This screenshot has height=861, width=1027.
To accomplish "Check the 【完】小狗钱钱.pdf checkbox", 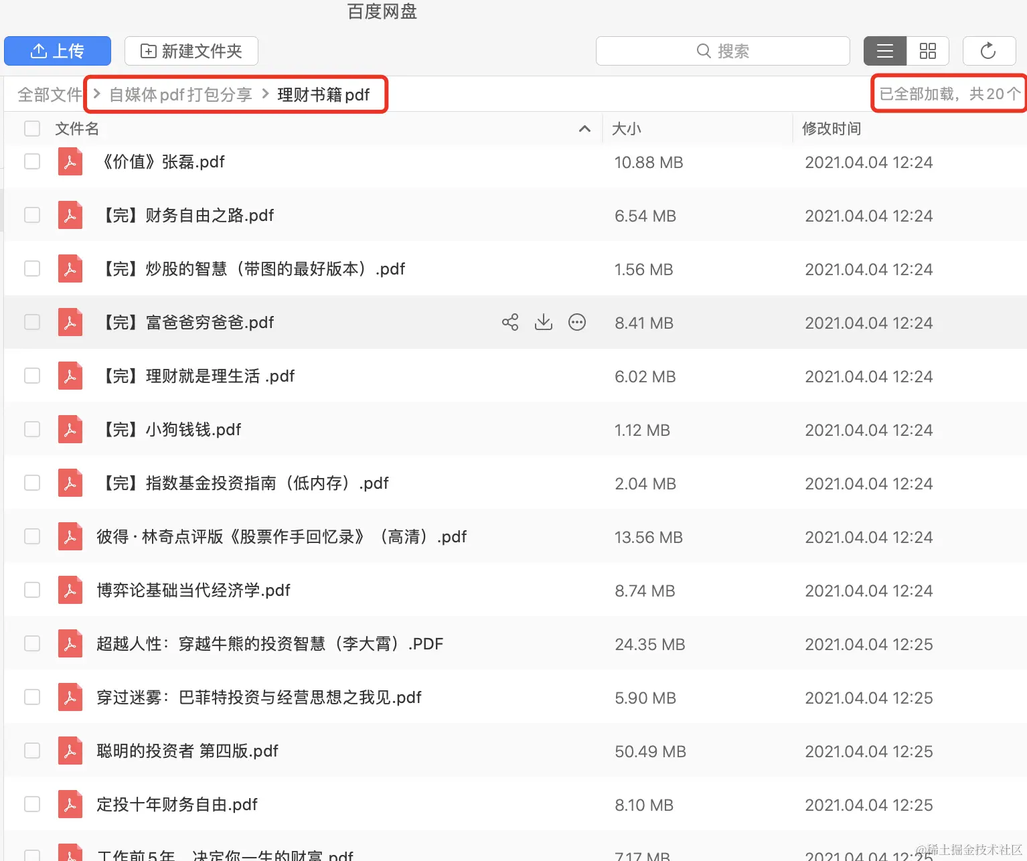I will (x=32, y=429).
